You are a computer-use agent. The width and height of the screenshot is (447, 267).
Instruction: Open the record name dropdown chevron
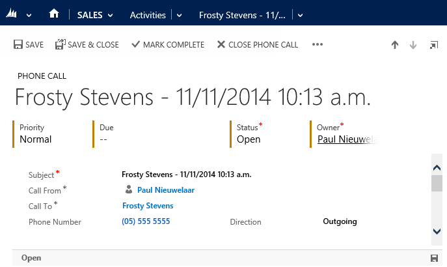pos(300,15)
